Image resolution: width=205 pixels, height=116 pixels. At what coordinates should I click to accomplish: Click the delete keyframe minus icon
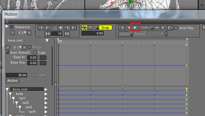[x=157, y=28]
